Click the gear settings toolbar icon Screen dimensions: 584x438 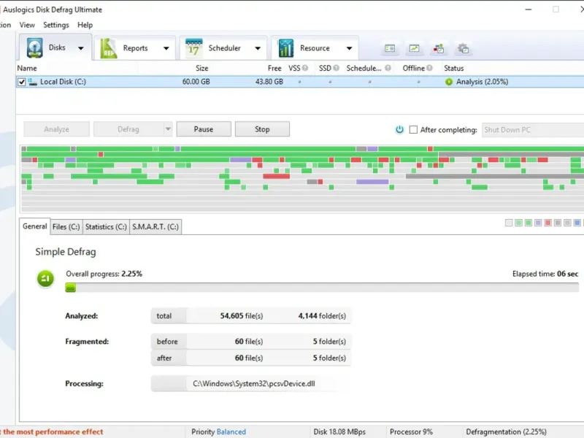coord(463,48)
